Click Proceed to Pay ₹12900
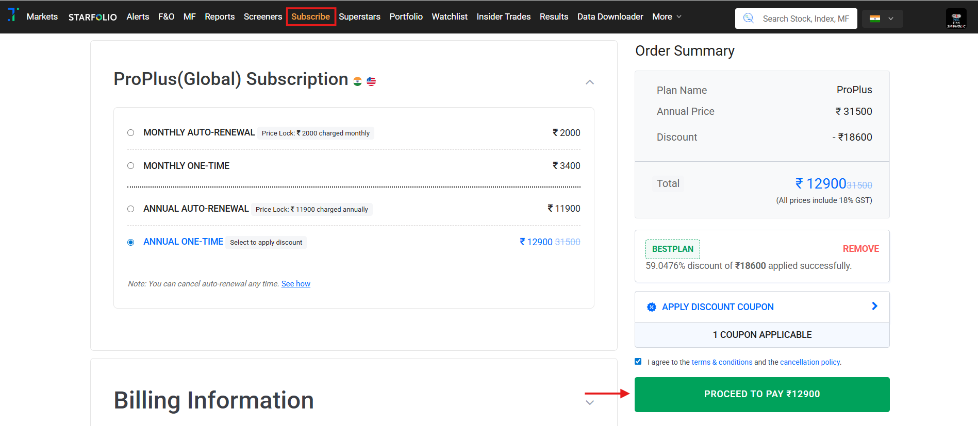This screenshot has width=978, height=426. click(x=761, y=394)
